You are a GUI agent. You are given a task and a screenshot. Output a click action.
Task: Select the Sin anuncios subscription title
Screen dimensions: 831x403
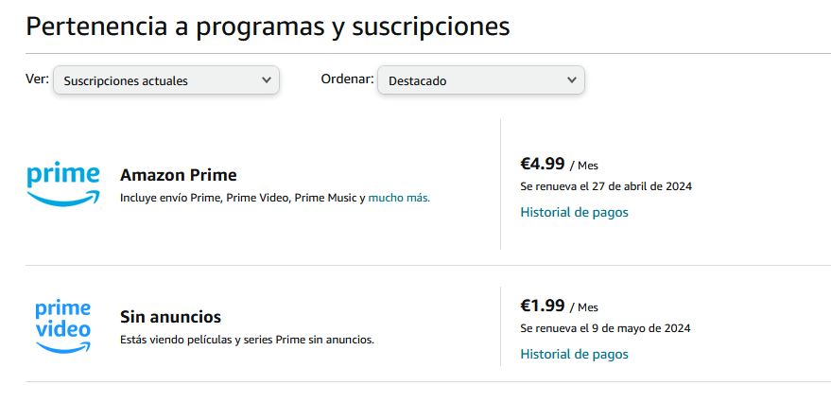(x=171, y=317)
